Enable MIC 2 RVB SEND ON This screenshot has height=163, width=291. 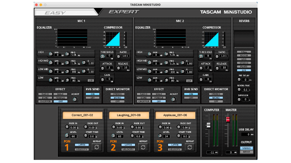click(191, 94)
